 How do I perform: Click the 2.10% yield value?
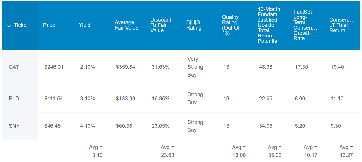[x=87, y=67]
